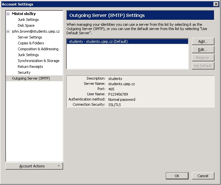Click Add... to create SMTP server
The height and width of the screenshot is (185, 221).
pos(203,41)
